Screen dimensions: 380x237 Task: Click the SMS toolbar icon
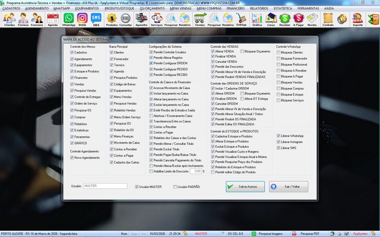96,19
